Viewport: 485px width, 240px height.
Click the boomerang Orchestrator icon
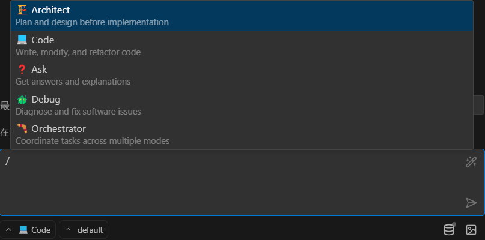click(22, 128)
